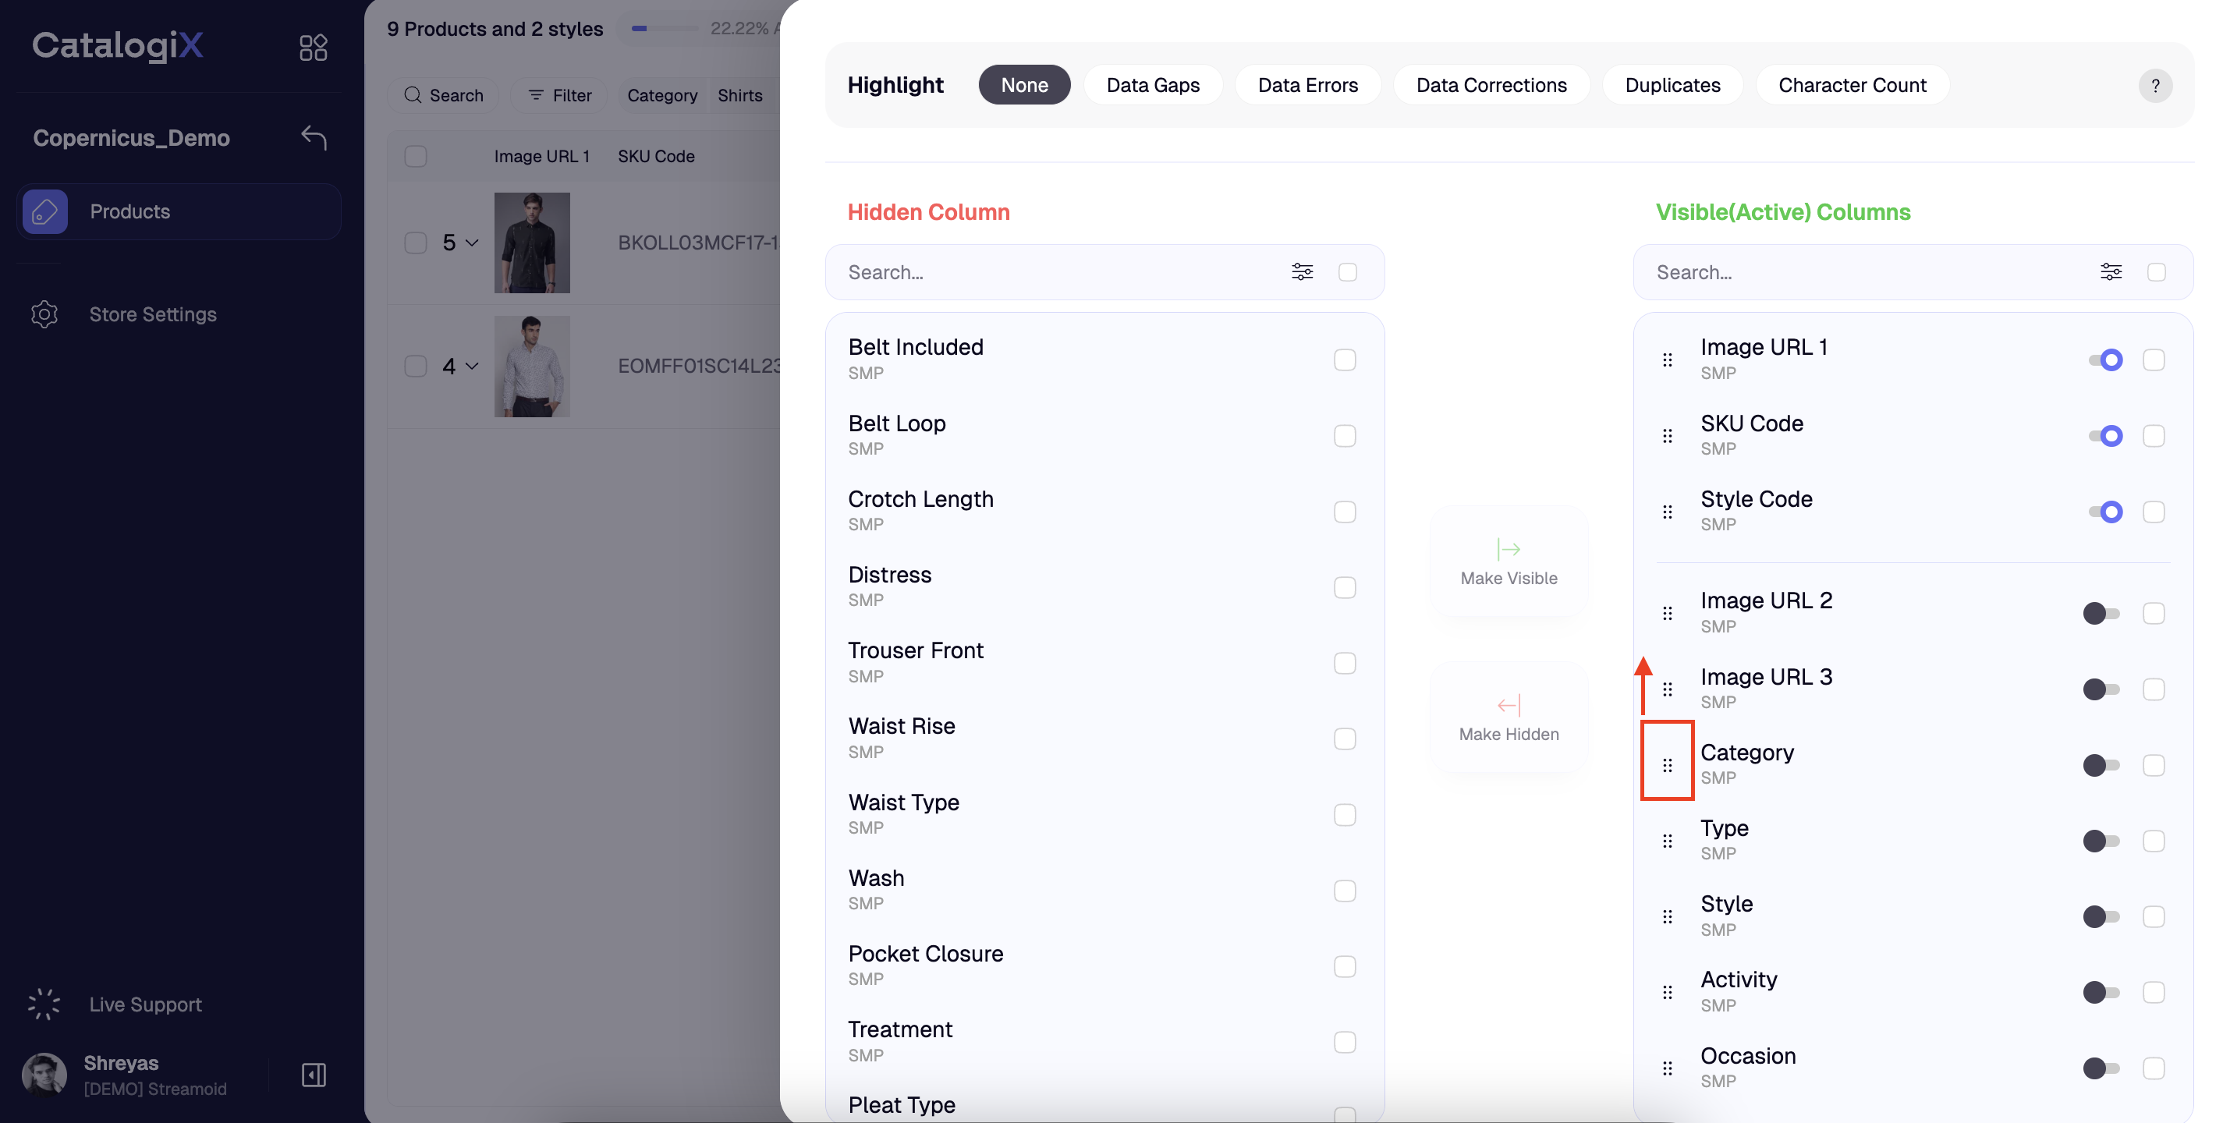Expand the row with 5 variants
Image resolution: width=2223 pixels, height=1123 pixels.
point(460,243)
